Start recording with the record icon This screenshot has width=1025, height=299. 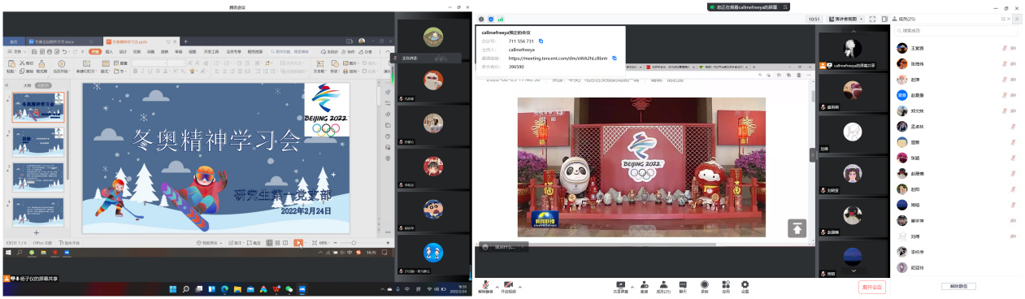[x=704, y=287]
